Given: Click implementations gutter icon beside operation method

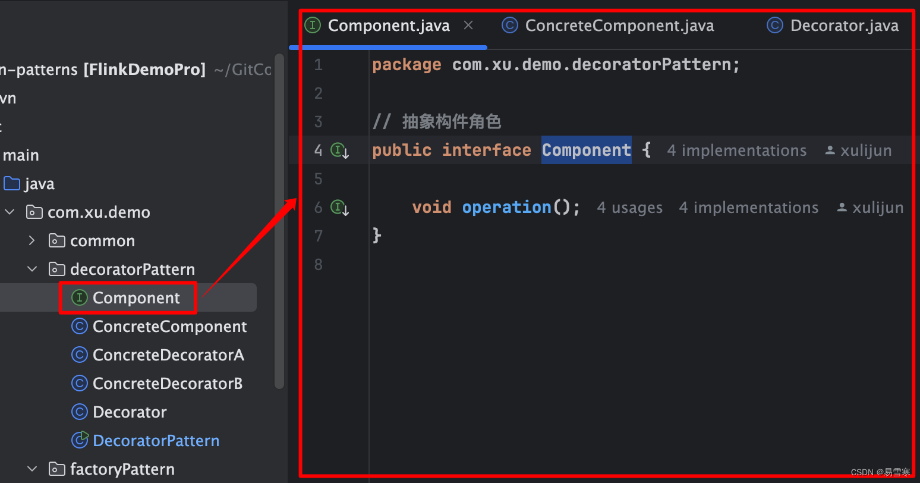Looking at the screenshot, I should [339, 208].
